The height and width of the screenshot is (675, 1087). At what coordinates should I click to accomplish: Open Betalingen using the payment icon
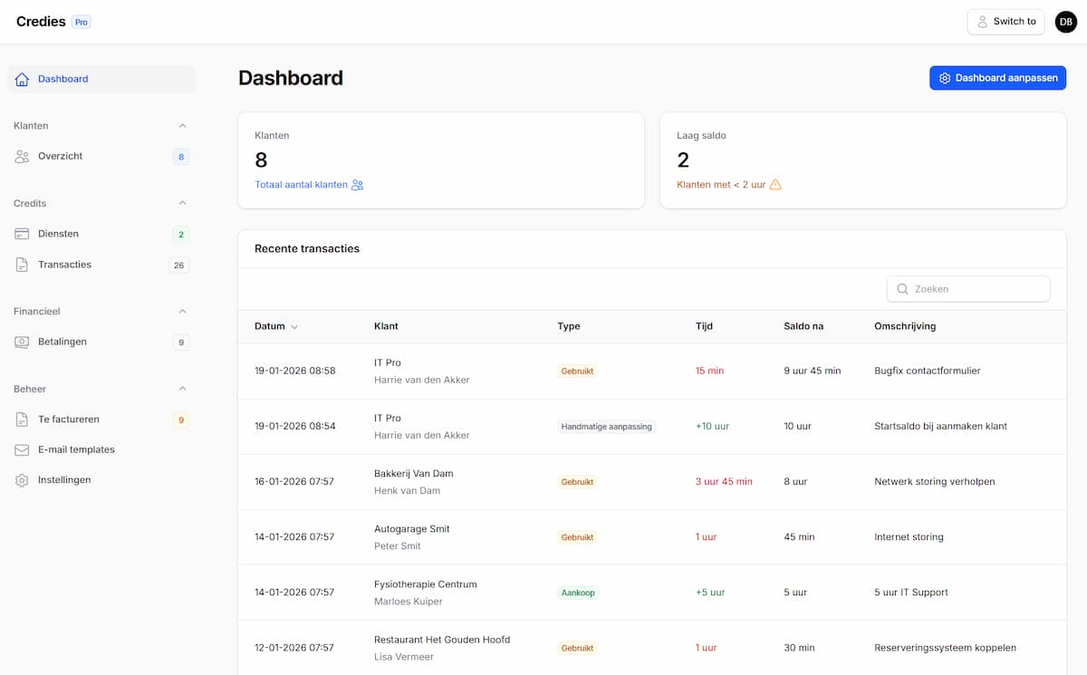(x=21, y=342)
